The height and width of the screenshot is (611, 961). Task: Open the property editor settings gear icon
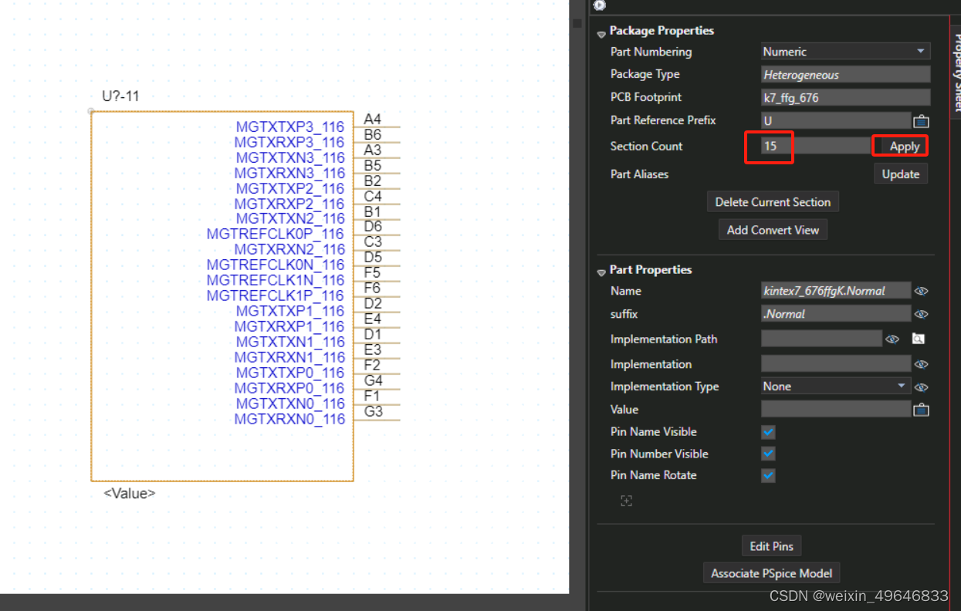pyautogui.click(x=600, y=6)
